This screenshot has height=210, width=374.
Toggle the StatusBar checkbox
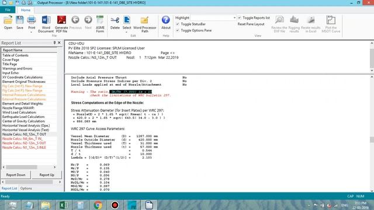(x=178, y=24)
